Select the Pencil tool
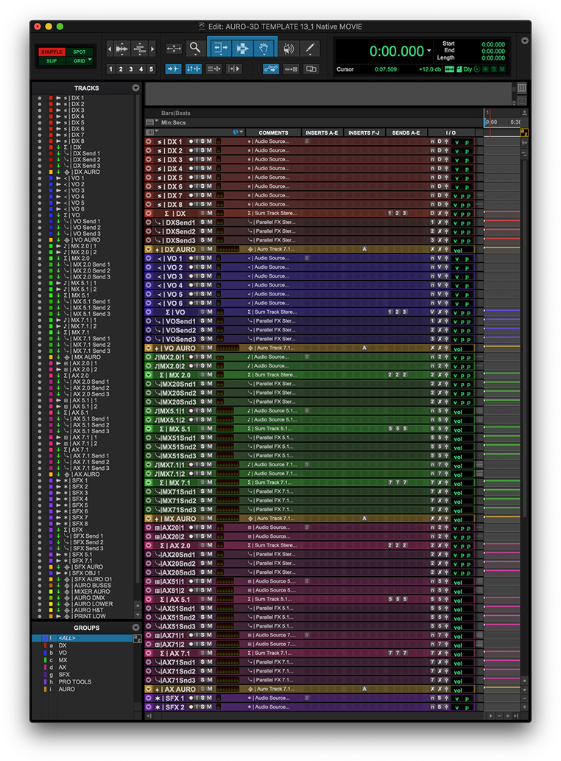The width and height of the screenshot is (561, 761). [311, 49]
